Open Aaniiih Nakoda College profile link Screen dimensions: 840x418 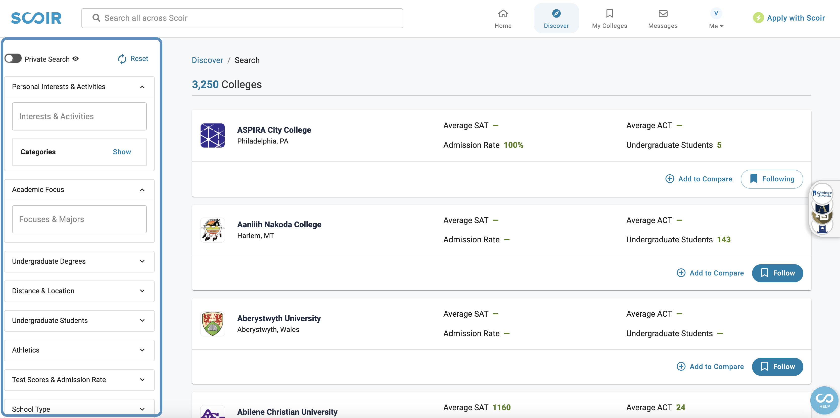coord(279,225)
